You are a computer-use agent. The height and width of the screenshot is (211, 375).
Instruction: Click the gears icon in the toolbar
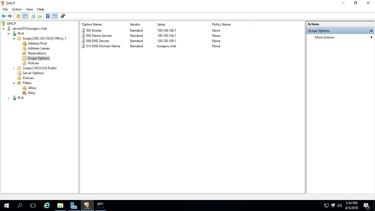click(x=63, y=16)
